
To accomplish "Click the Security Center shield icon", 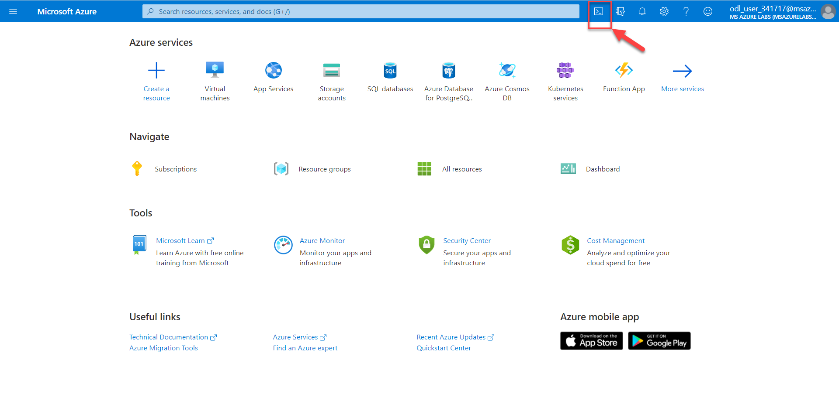I will (426, 245).
